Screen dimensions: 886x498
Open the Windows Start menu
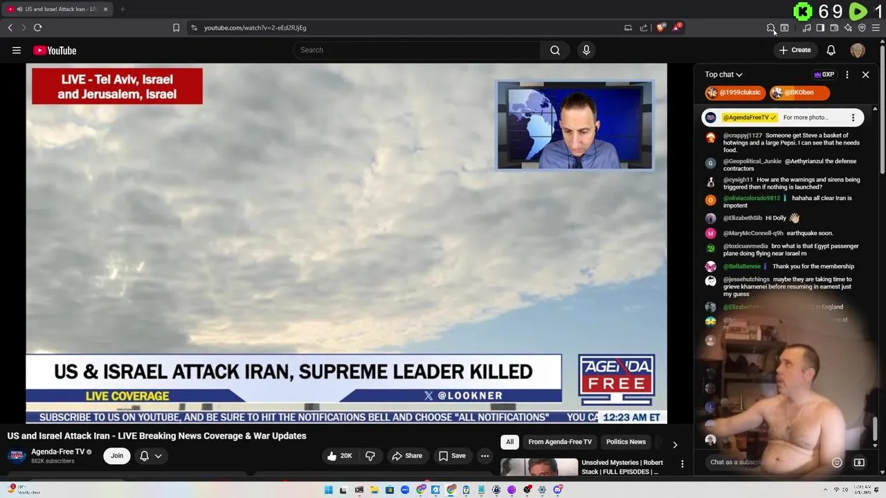(329, 490)
